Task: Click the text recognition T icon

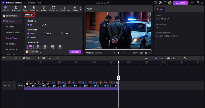Action: 43,58
